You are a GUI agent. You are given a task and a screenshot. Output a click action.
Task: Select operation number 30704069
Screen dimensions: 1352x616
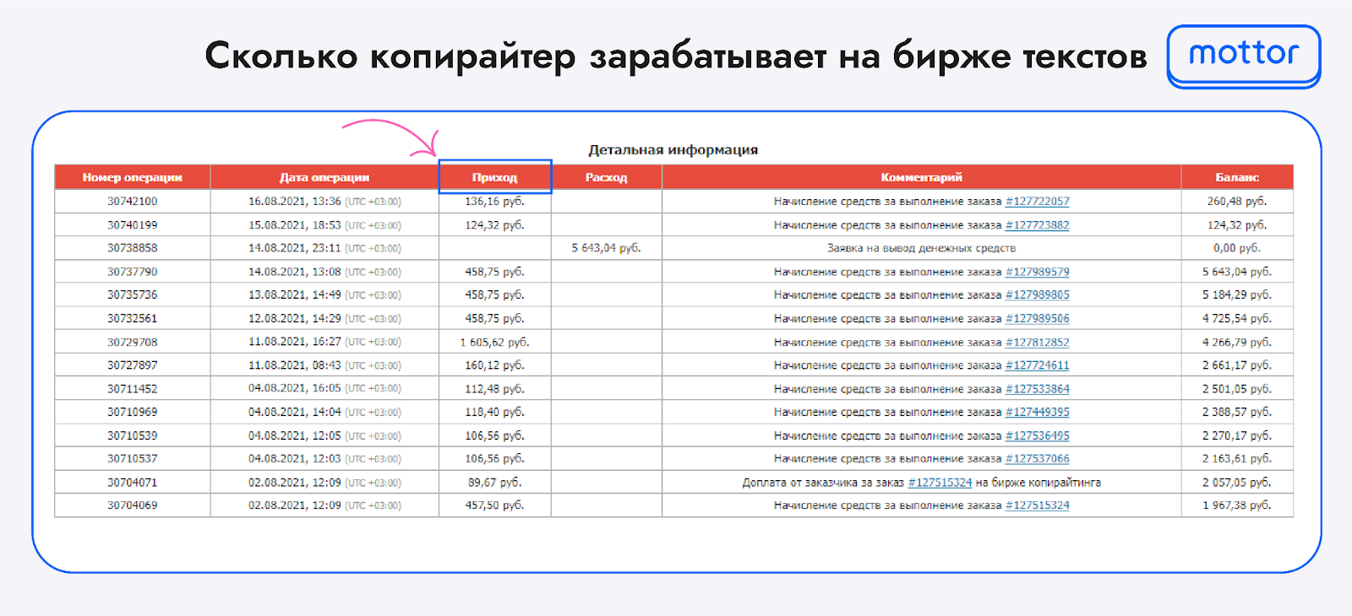pos(132,505)
